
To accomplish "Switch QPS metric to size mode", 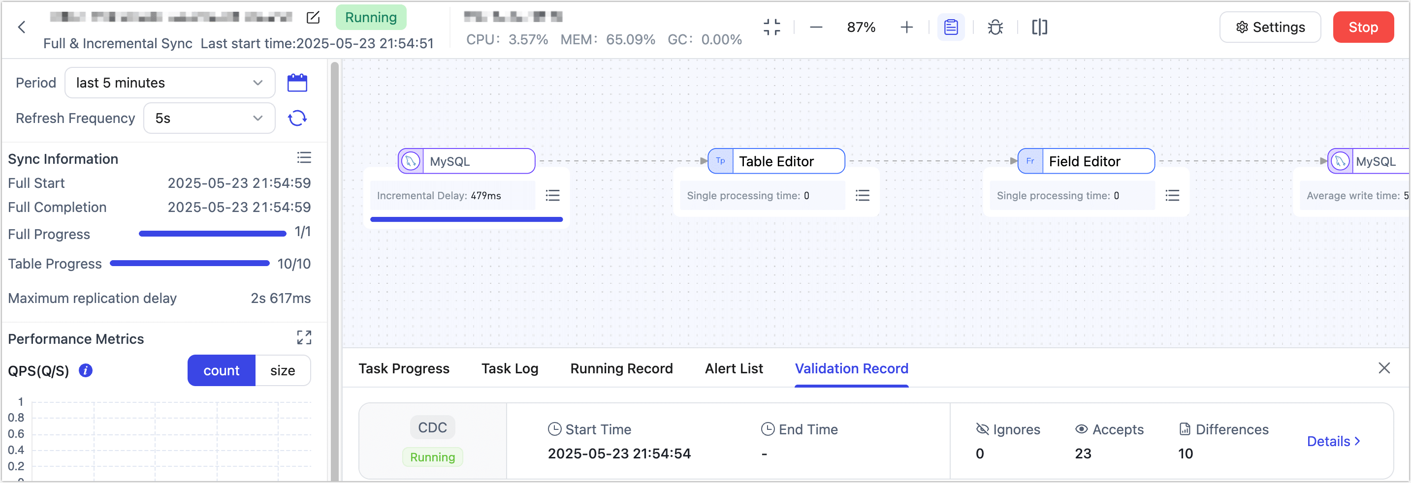I will pyautogui.click(x=283, y=370).
